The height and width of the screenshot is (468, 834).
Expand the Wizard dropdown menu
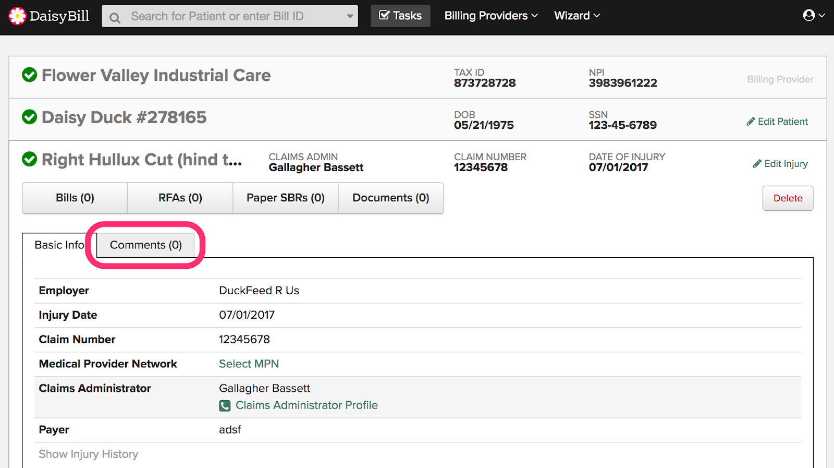pyautogui.click(x=577, y=16)
